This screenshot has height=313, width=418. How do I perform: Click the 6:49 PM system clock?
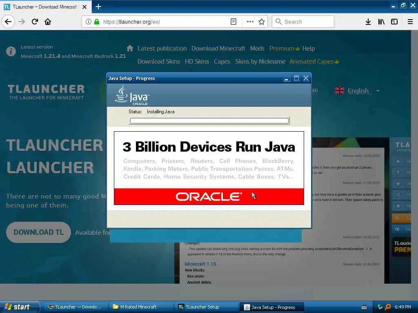(x=403, y=307)
